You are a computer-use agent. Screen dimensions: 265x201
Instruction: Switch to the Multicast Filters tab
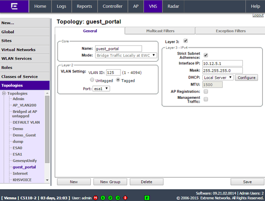(x=160, y=31)
